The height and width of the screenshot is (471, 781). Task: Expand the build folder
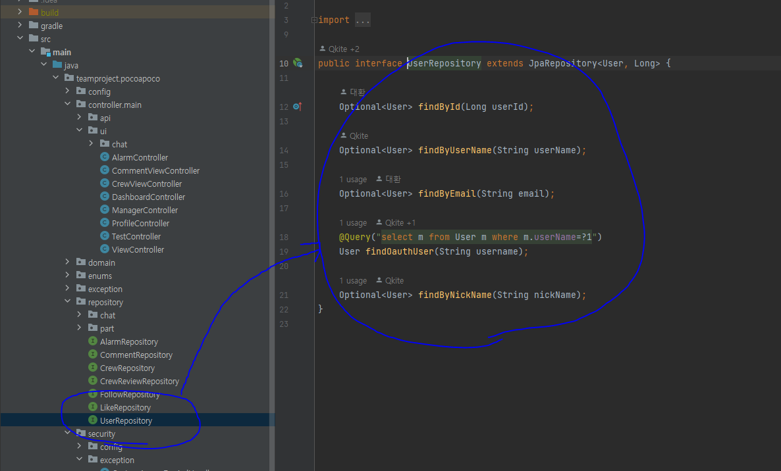20,11
